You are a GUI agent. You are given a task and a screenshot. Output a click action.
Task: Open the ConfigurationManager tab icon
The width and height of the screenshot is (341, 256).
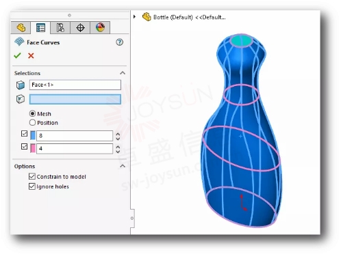coord(60,28)
